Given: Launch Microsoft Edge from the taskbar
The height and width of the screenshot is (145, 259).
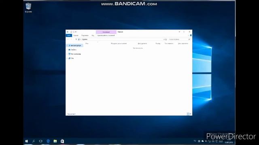Looking at the screenshot, I should click(48, 141).
